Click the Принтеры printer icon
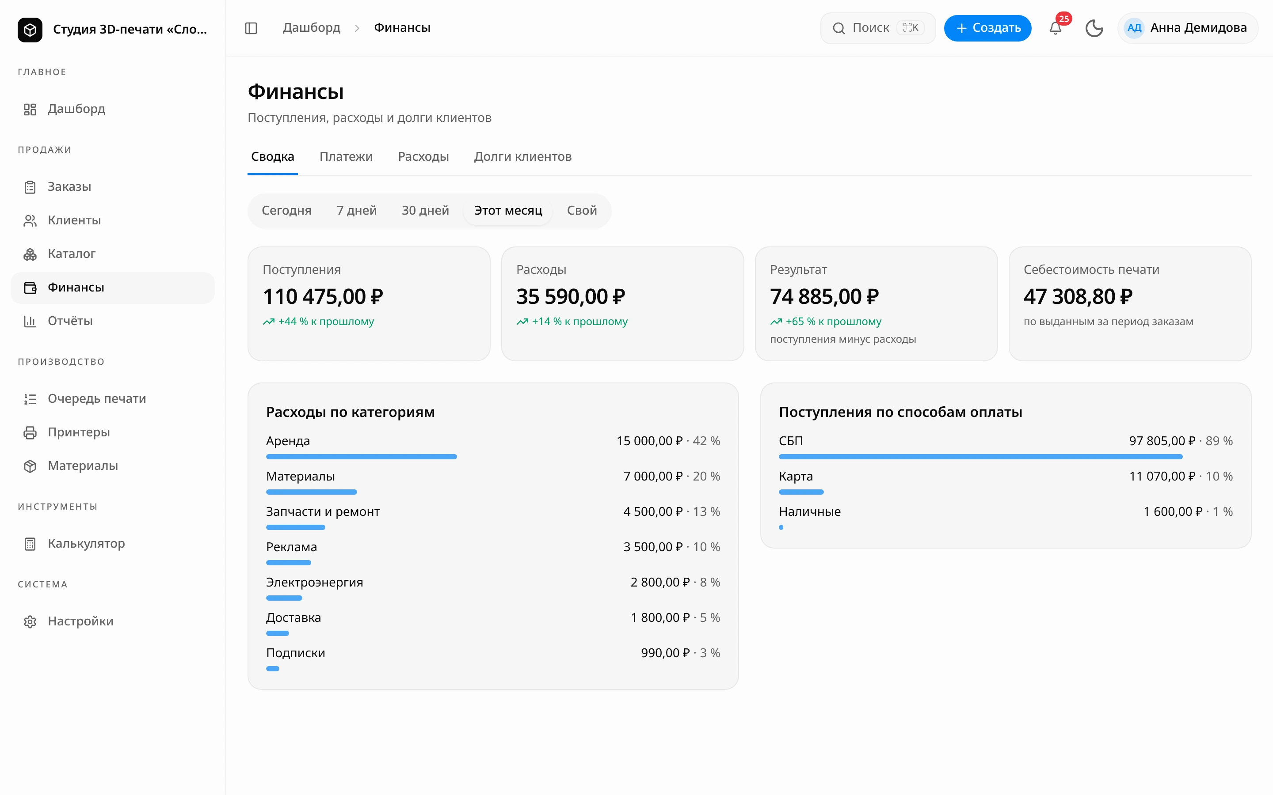Viewport: 1273px width, 795px height. [30, 433]
